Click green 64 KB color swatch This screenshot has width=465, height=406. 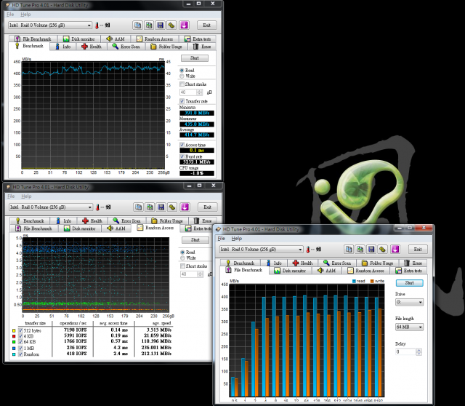(x=14, y=342)
